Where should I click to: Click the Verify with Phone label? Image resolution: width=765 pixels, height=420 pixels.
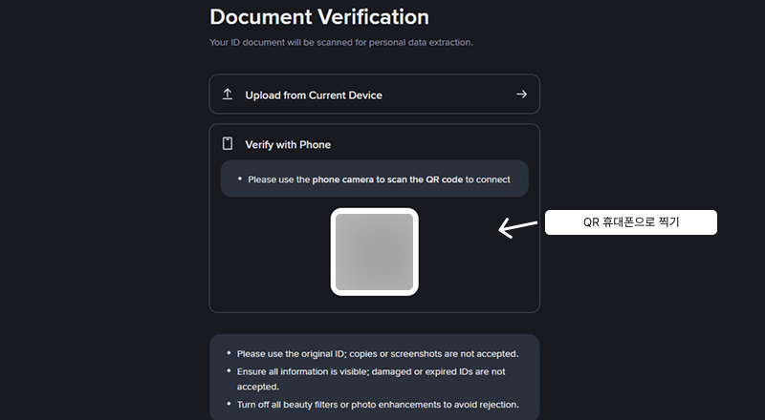click(x=288, y=144)
